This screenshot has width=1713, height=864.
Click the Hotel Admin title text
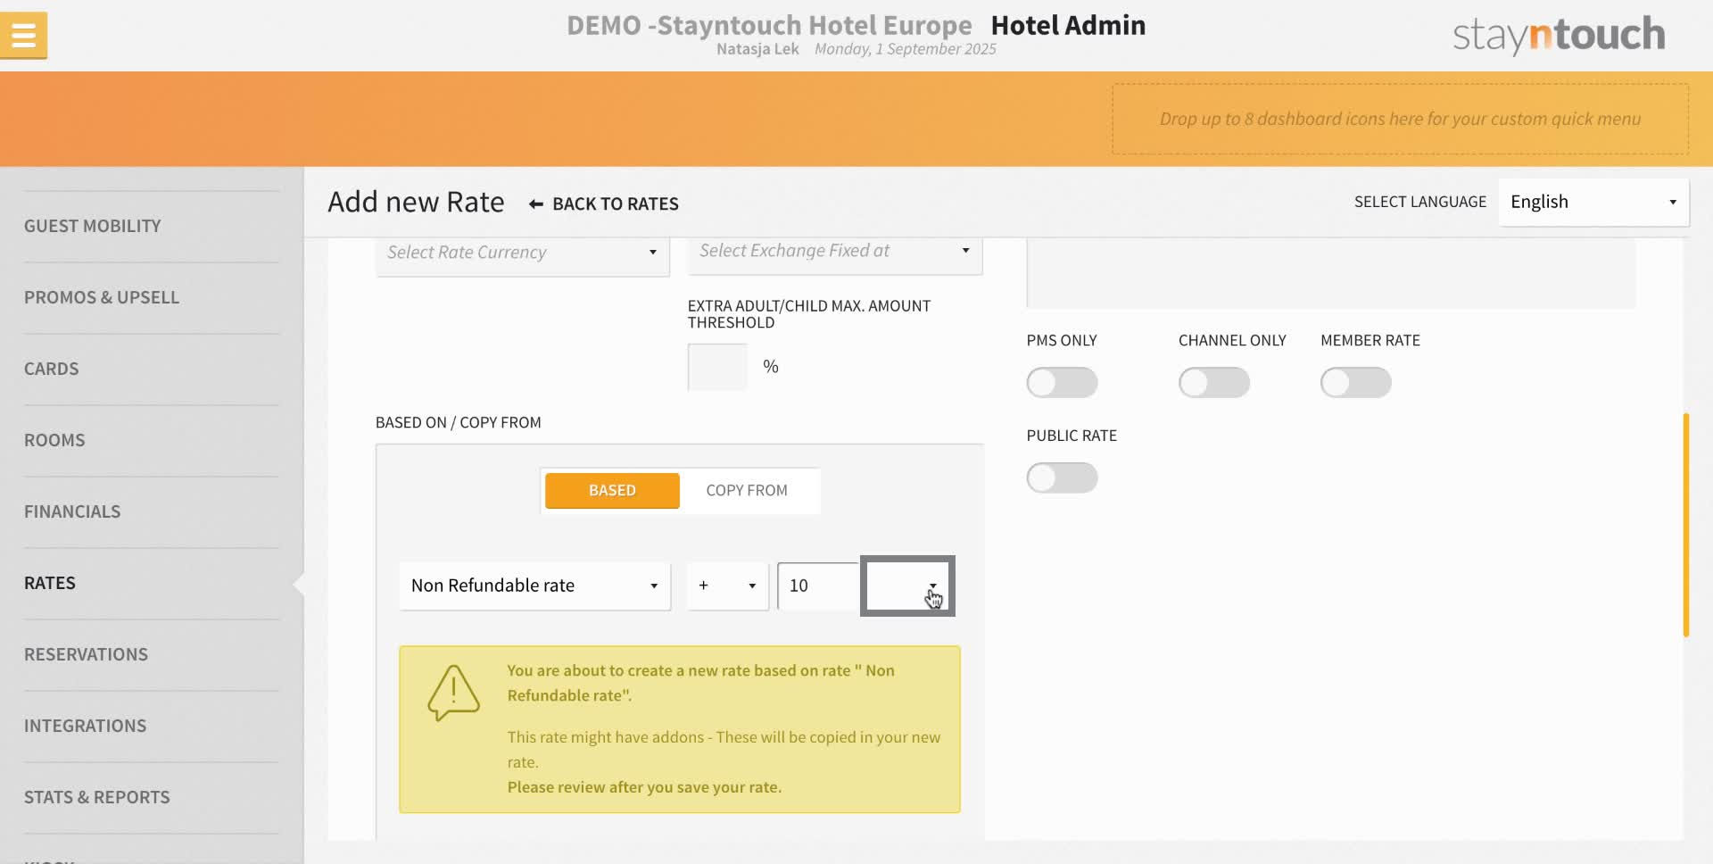coord(1068,25)
